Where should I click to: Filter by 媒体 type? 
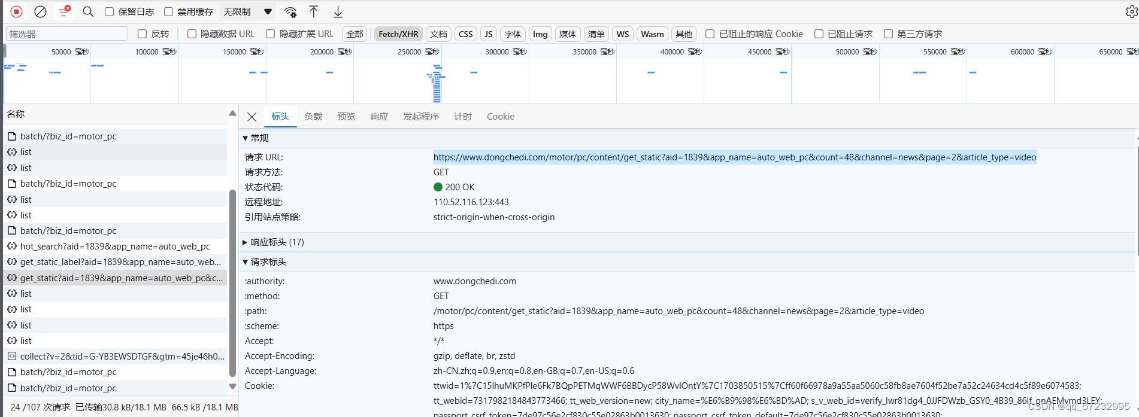(x=568, y=34)
